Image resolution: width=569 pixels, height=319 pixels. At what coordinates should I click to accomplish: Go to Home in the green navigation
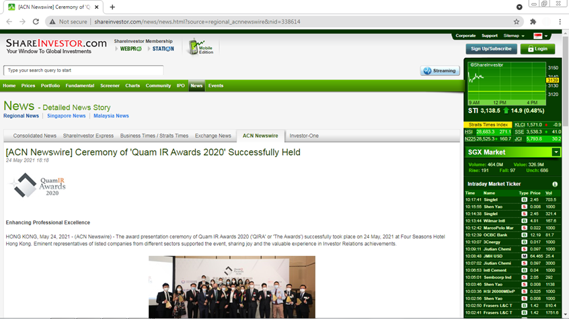(9, 85)
